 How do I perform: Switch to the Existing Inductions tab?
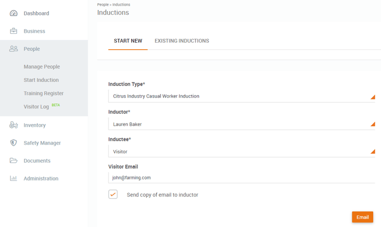point(182,41)
